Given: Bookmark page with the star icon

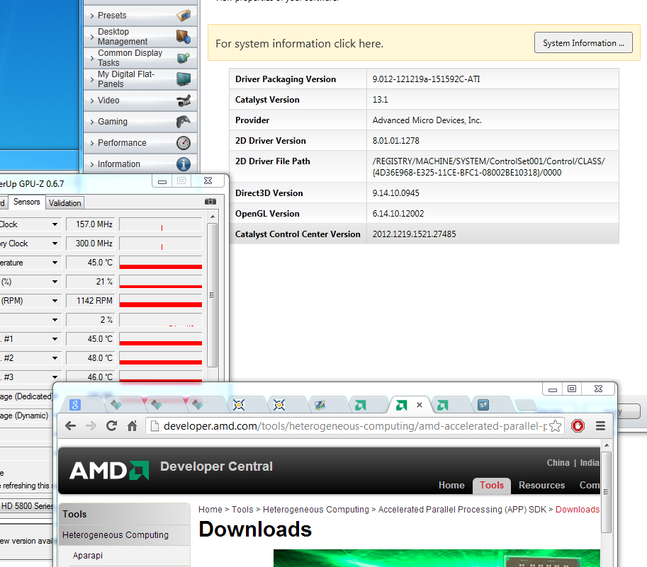Looking at the screenshot, I should [x=556, y=425].
